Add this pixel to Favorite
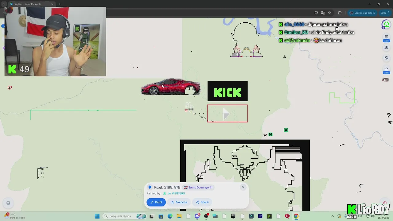This screenshot has height=221, width=393. (179, 202)
